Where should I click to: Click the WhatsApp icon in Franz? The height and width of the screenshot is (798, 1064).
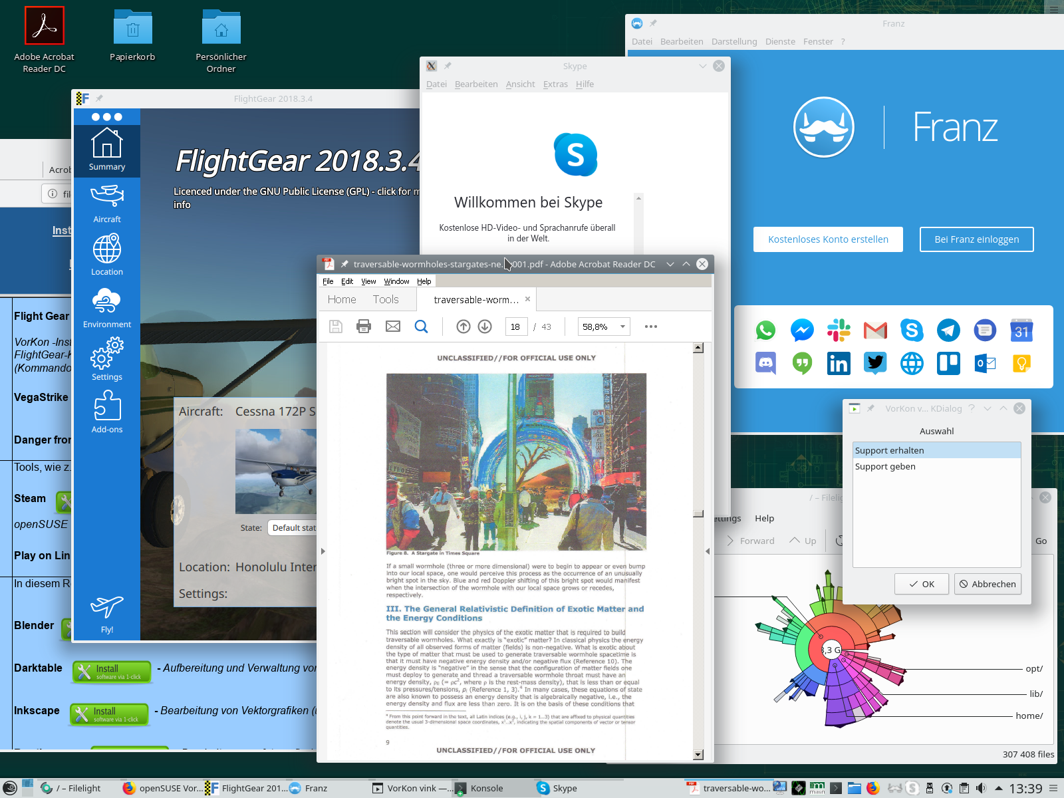pyautogui.click(x=765, y=330)
